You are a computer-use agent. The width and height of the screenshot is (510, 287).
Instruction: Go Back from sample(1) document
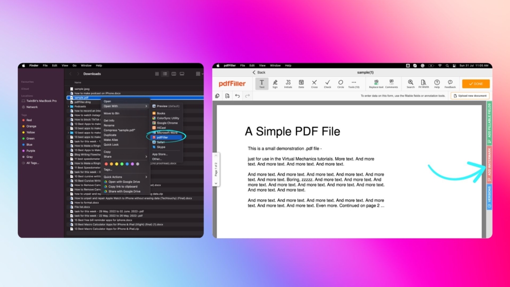pyautogui.click(x=259, y=72)
